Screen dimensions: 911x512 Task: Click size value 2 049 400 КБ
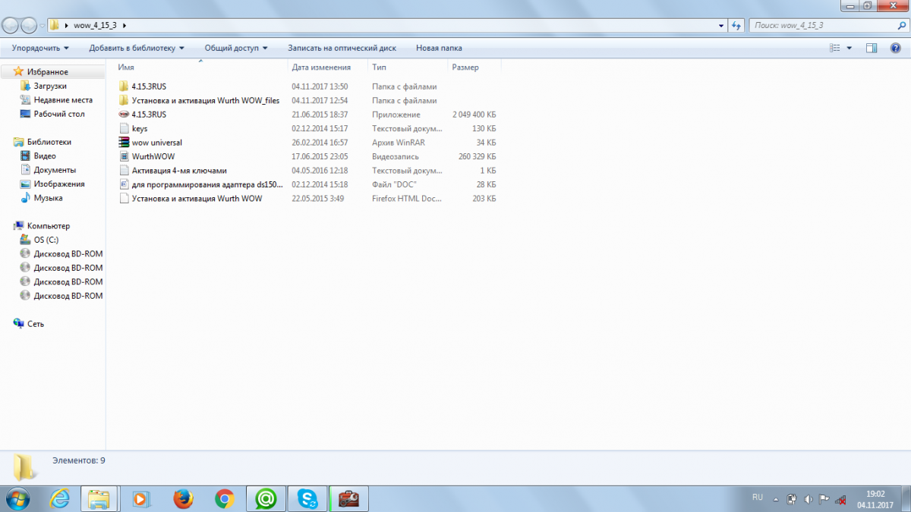(x=474, y=115)
